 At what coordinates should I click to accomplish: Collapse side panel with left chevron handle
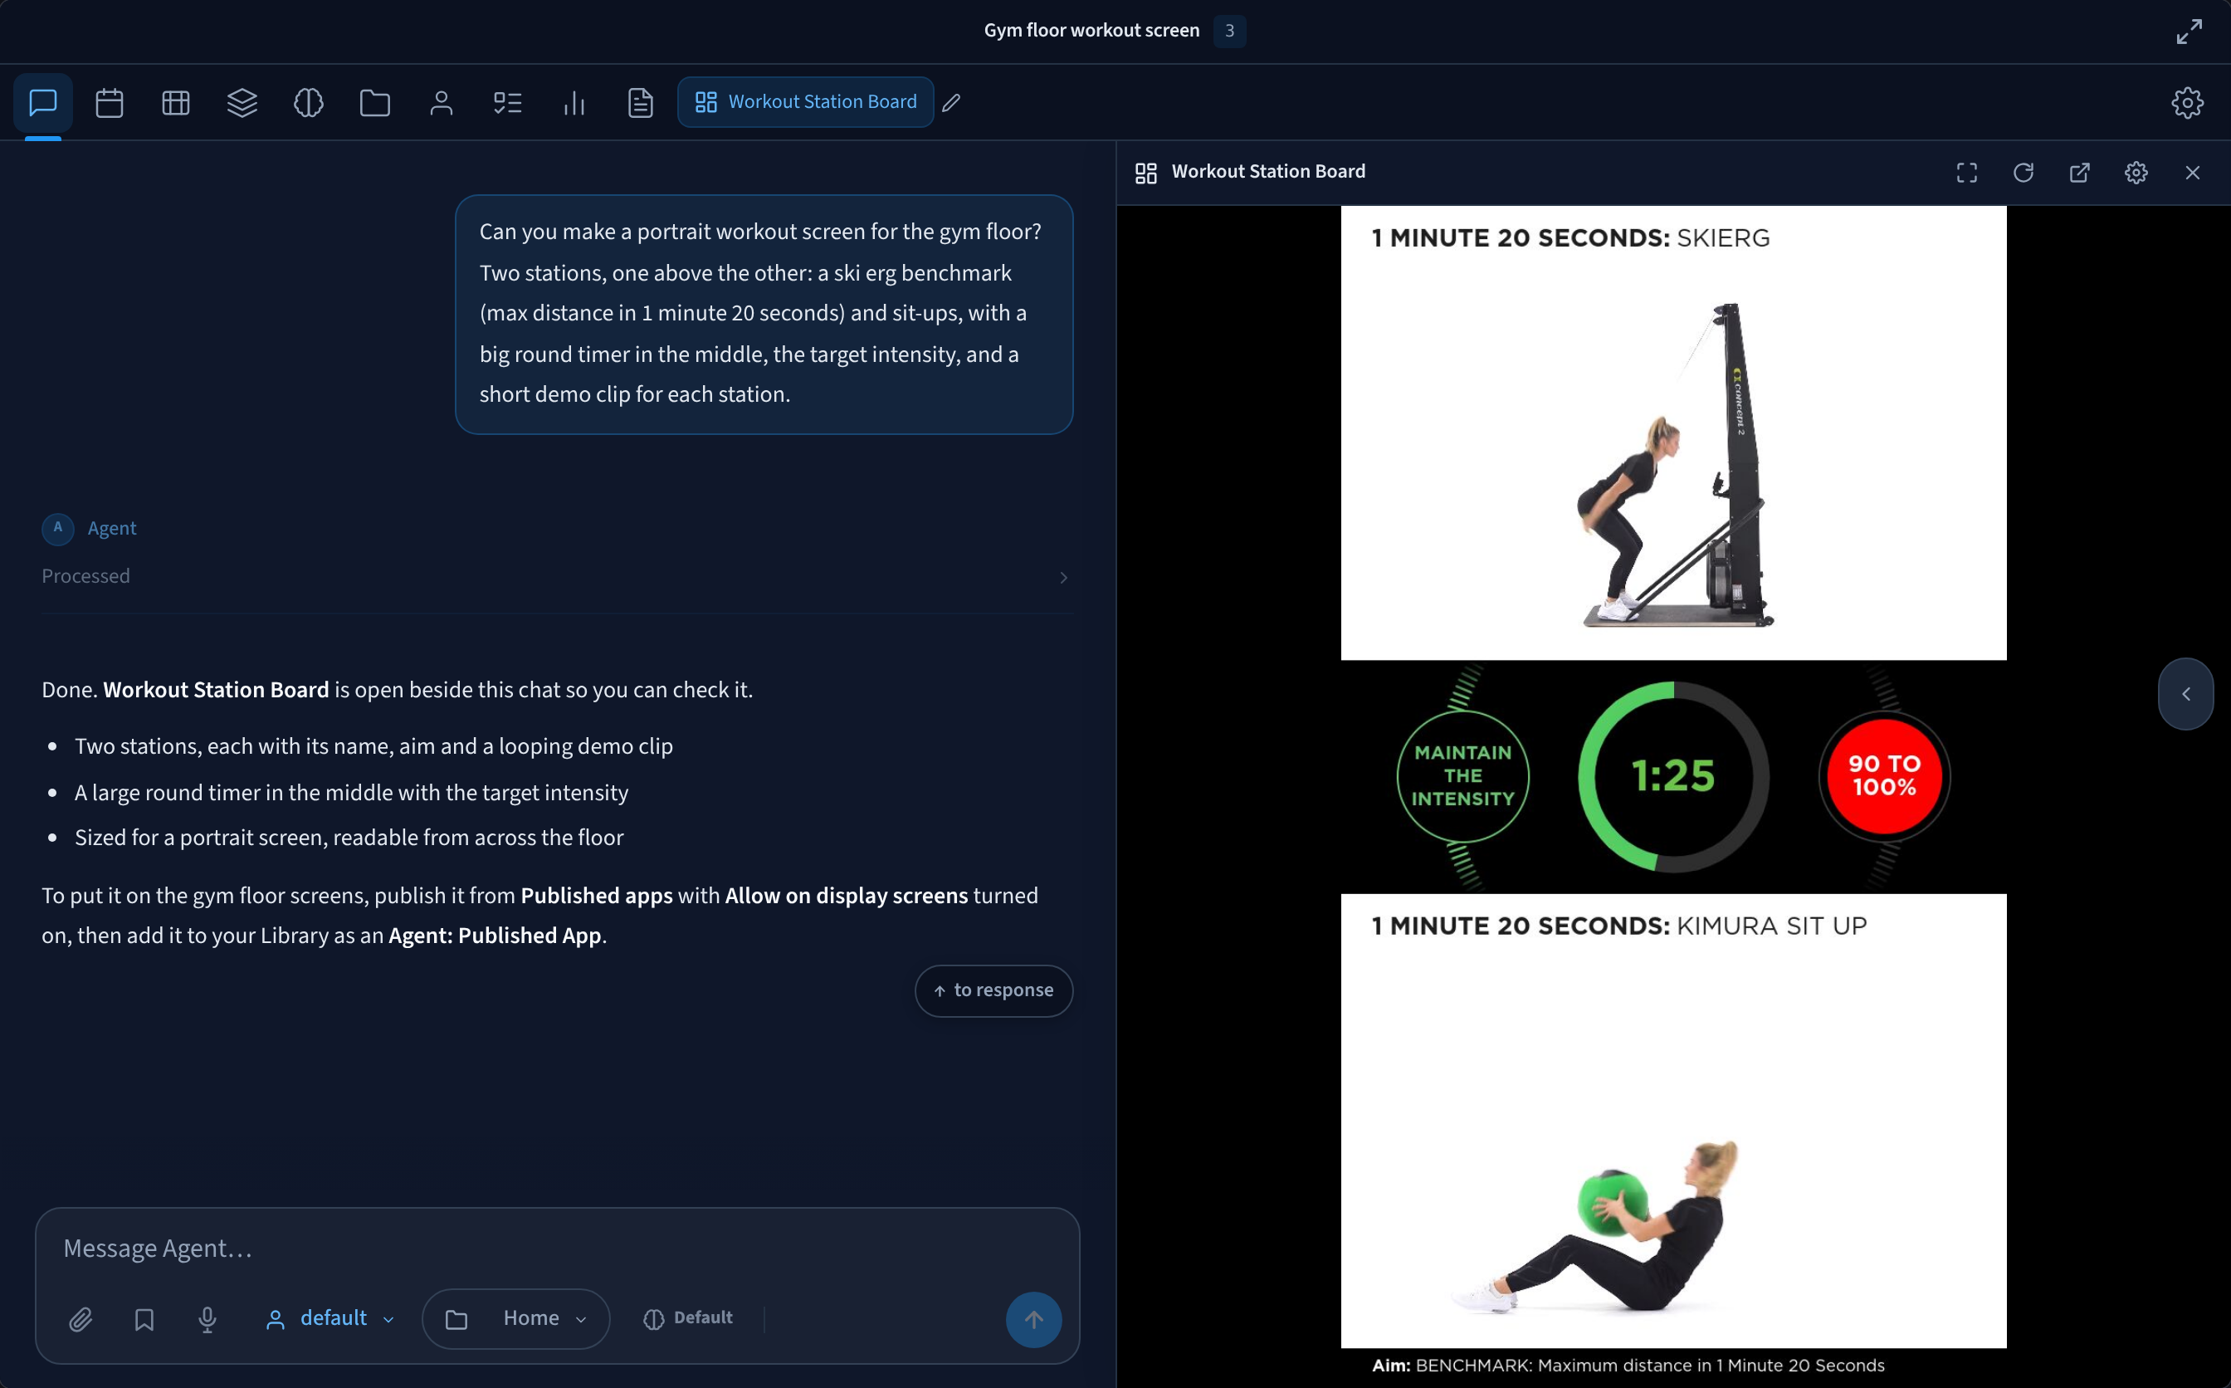click(2185, 694)
